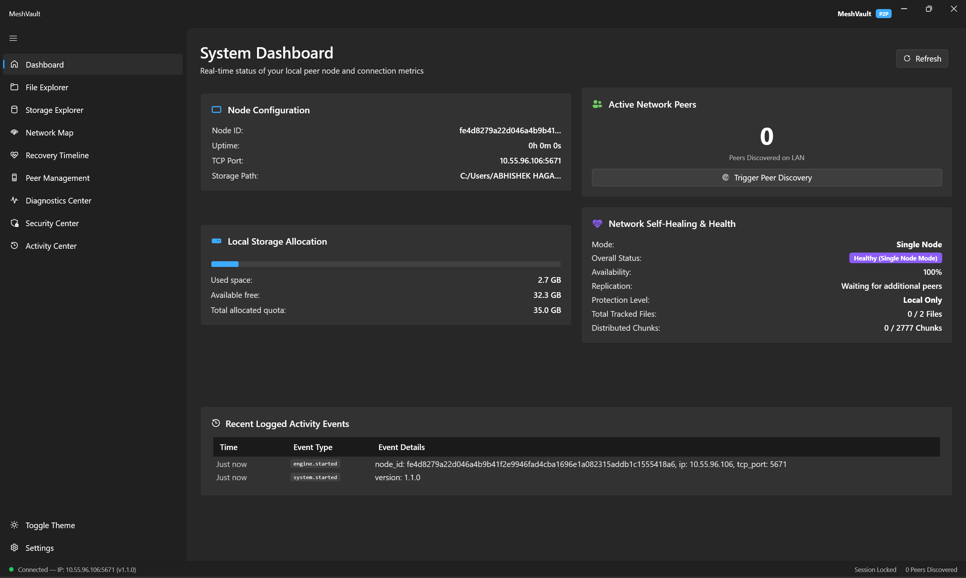Viewport: 966px width, 578px height.
Task: Click the Local Only protection level
Action: click(x=922, y=300)
